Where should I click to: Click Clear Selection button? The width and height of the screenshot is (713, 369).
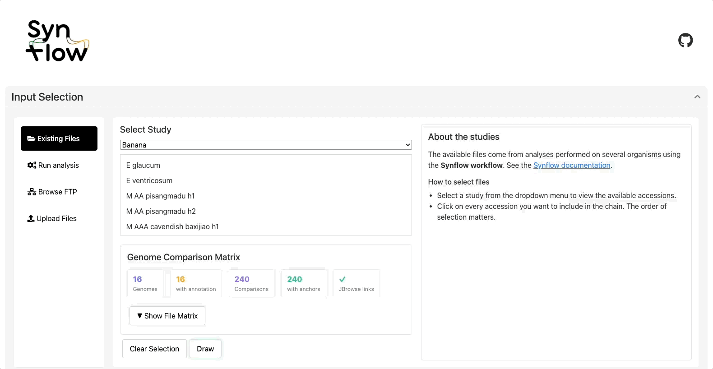(154, 349)
